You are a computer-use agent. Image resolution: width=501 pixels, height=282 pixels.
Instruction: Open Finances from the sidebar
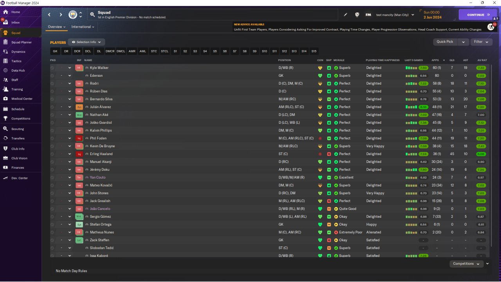tap(18, 168)
